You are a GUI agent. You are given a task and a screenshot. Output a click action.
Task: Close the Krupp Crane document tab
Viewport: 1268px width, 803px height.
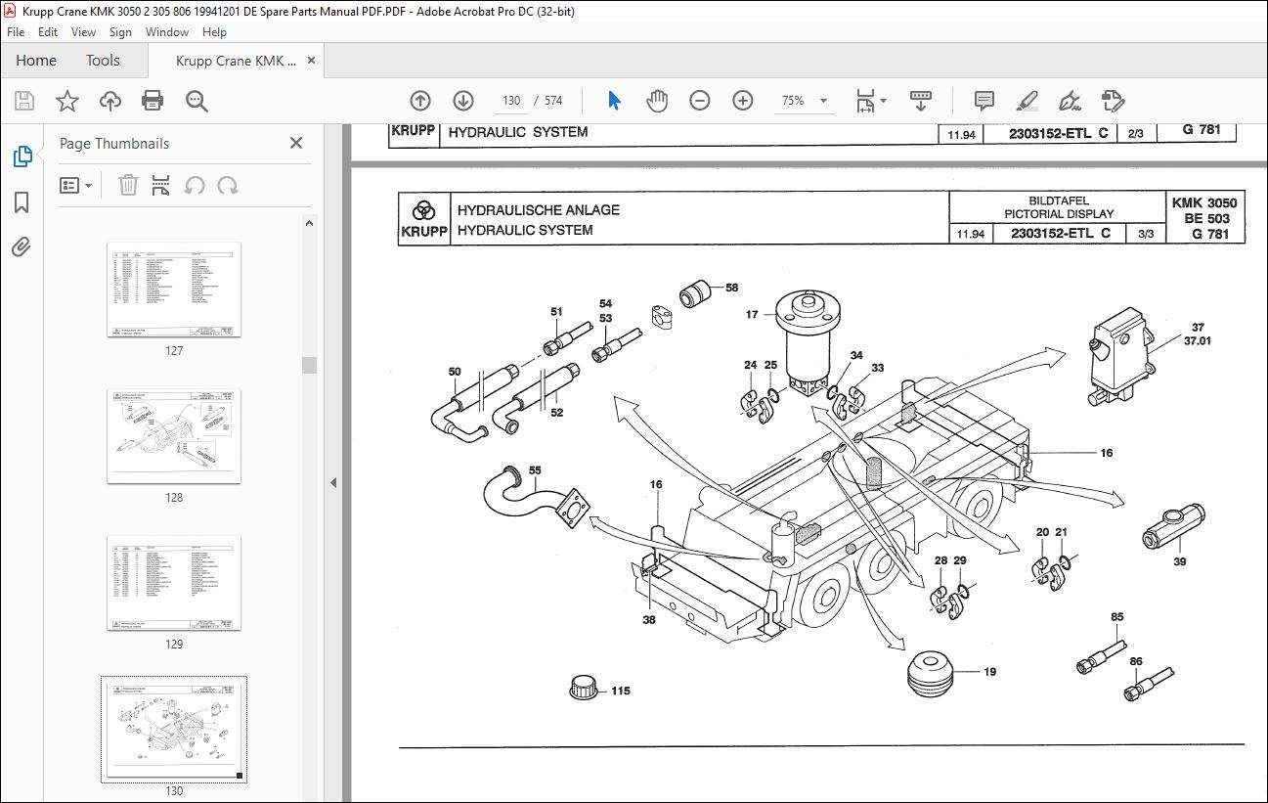pyautogui.click(x=311, y=61)
